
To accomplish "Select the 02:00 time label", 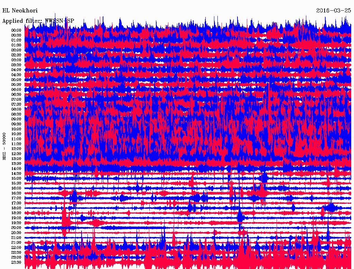I will [16, 50].
